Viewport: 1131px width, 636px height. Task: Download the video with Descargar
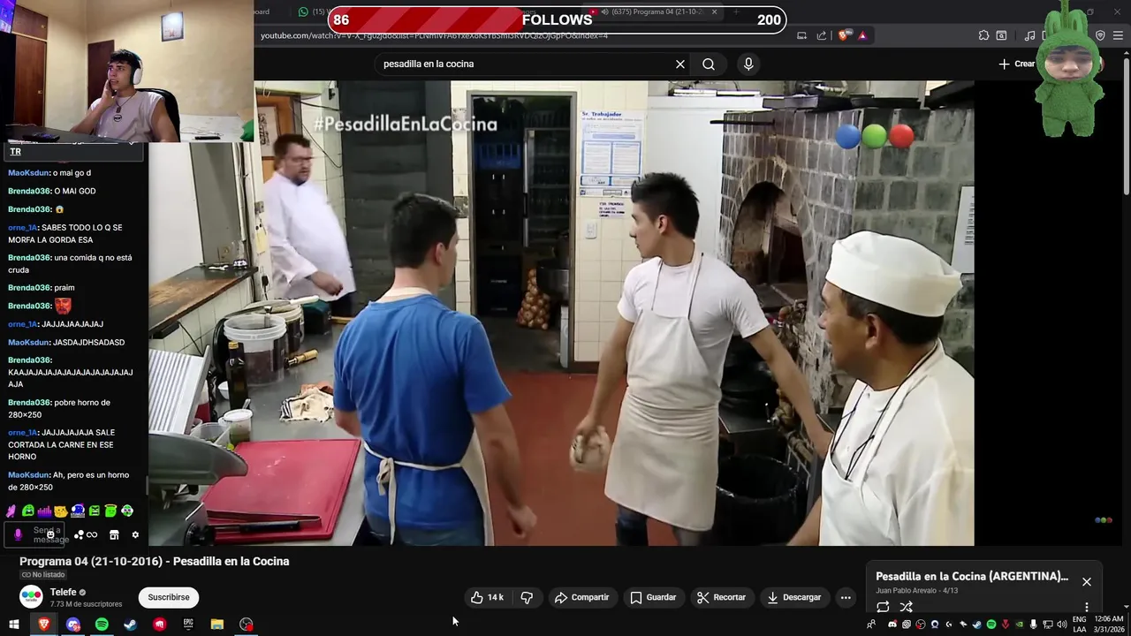[793, 598]
